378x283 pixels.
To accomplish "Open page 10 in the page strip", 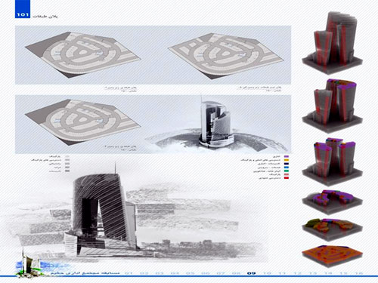I will point(267,273).
